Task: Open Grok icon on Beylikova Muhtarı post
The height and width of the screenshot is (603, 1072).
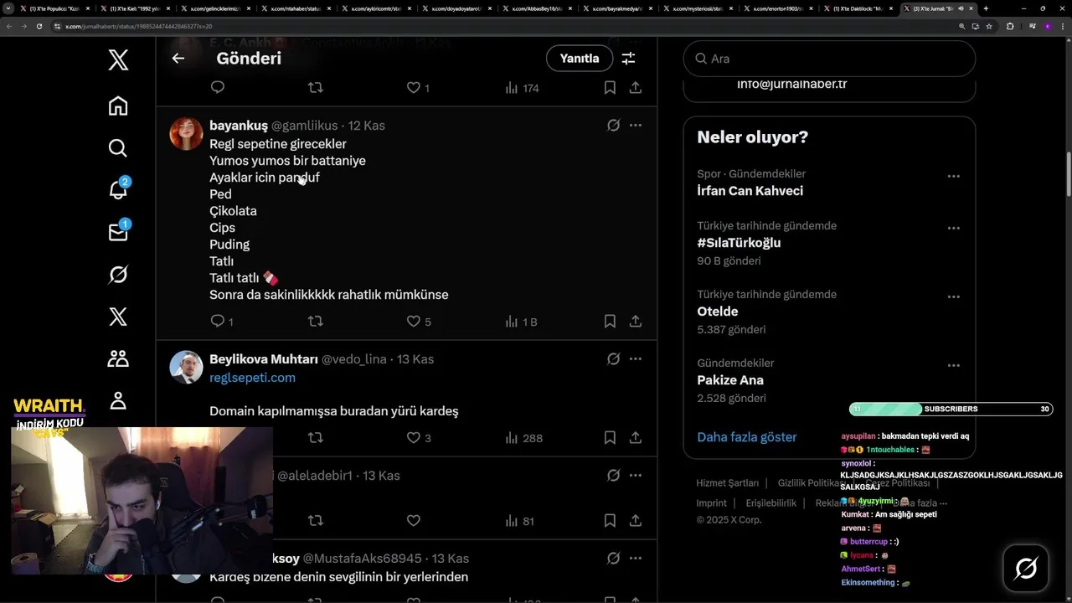Action: pos(613,359)
